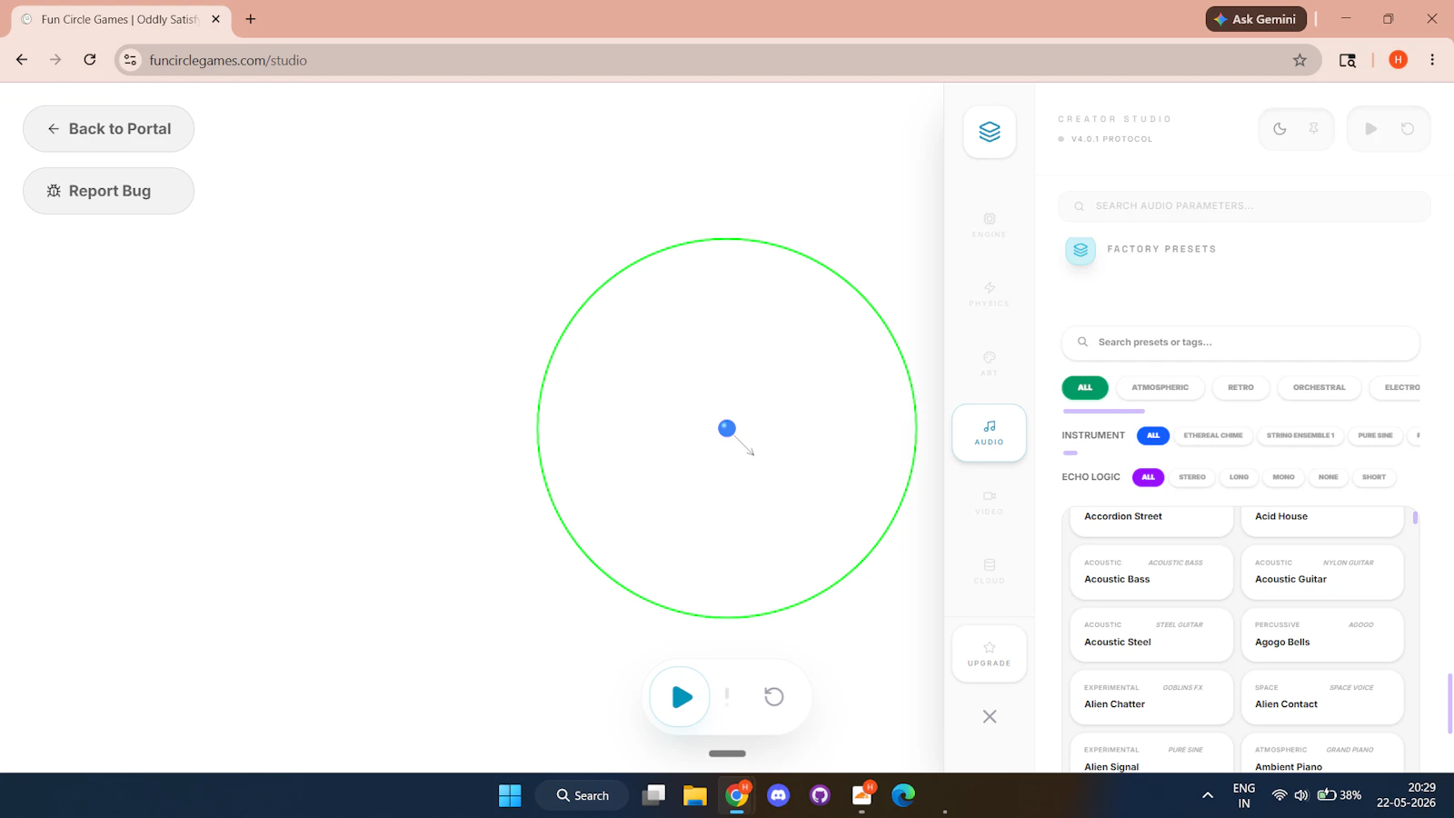This screenshot has height=818, width=1454.
Task: Select the ALL category filter chip
Action: pyautogui.click(x=1085, y=387)
